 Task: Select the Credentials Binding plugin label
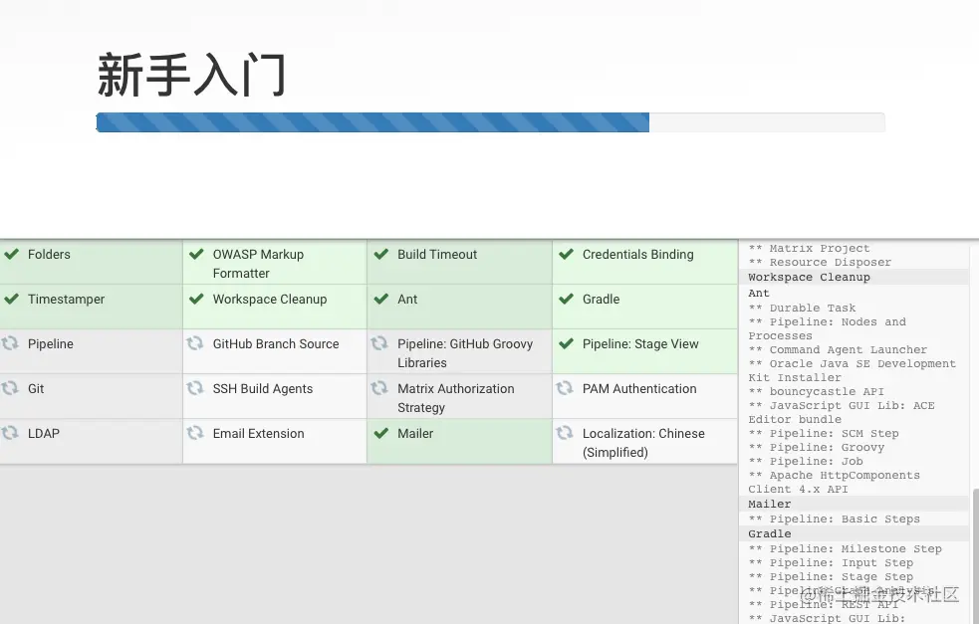click(x=638, y=255)
